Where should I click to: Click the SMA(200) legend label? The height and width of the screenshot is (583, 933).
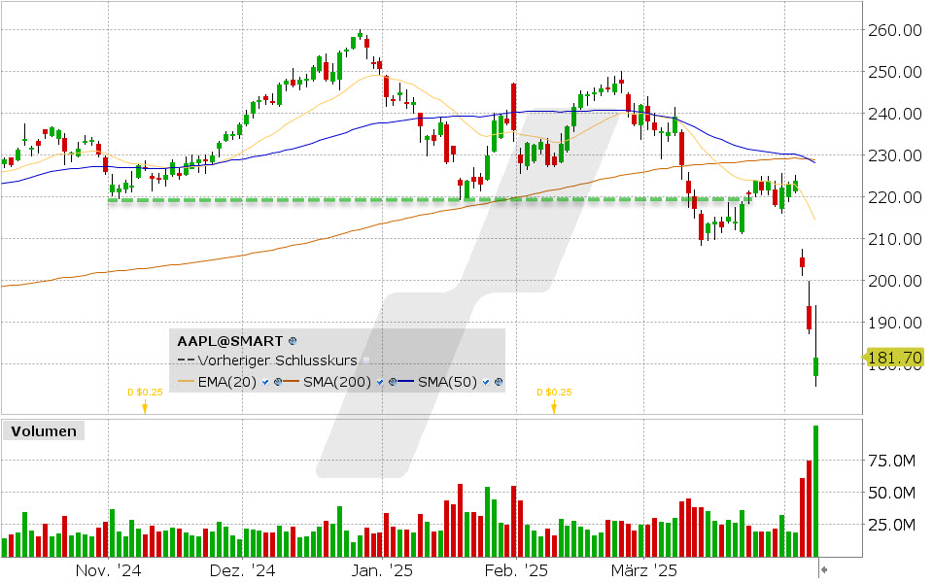pyautogui.click(x=337, y=382)
